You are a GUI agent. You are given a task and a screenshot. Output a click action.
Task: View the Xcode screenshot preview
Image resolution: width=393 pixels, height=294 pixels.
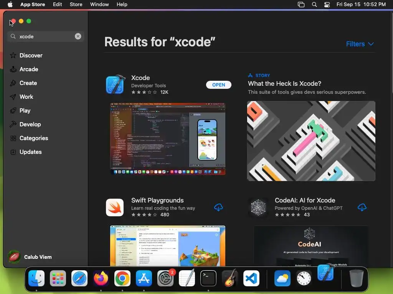(168, 139)
